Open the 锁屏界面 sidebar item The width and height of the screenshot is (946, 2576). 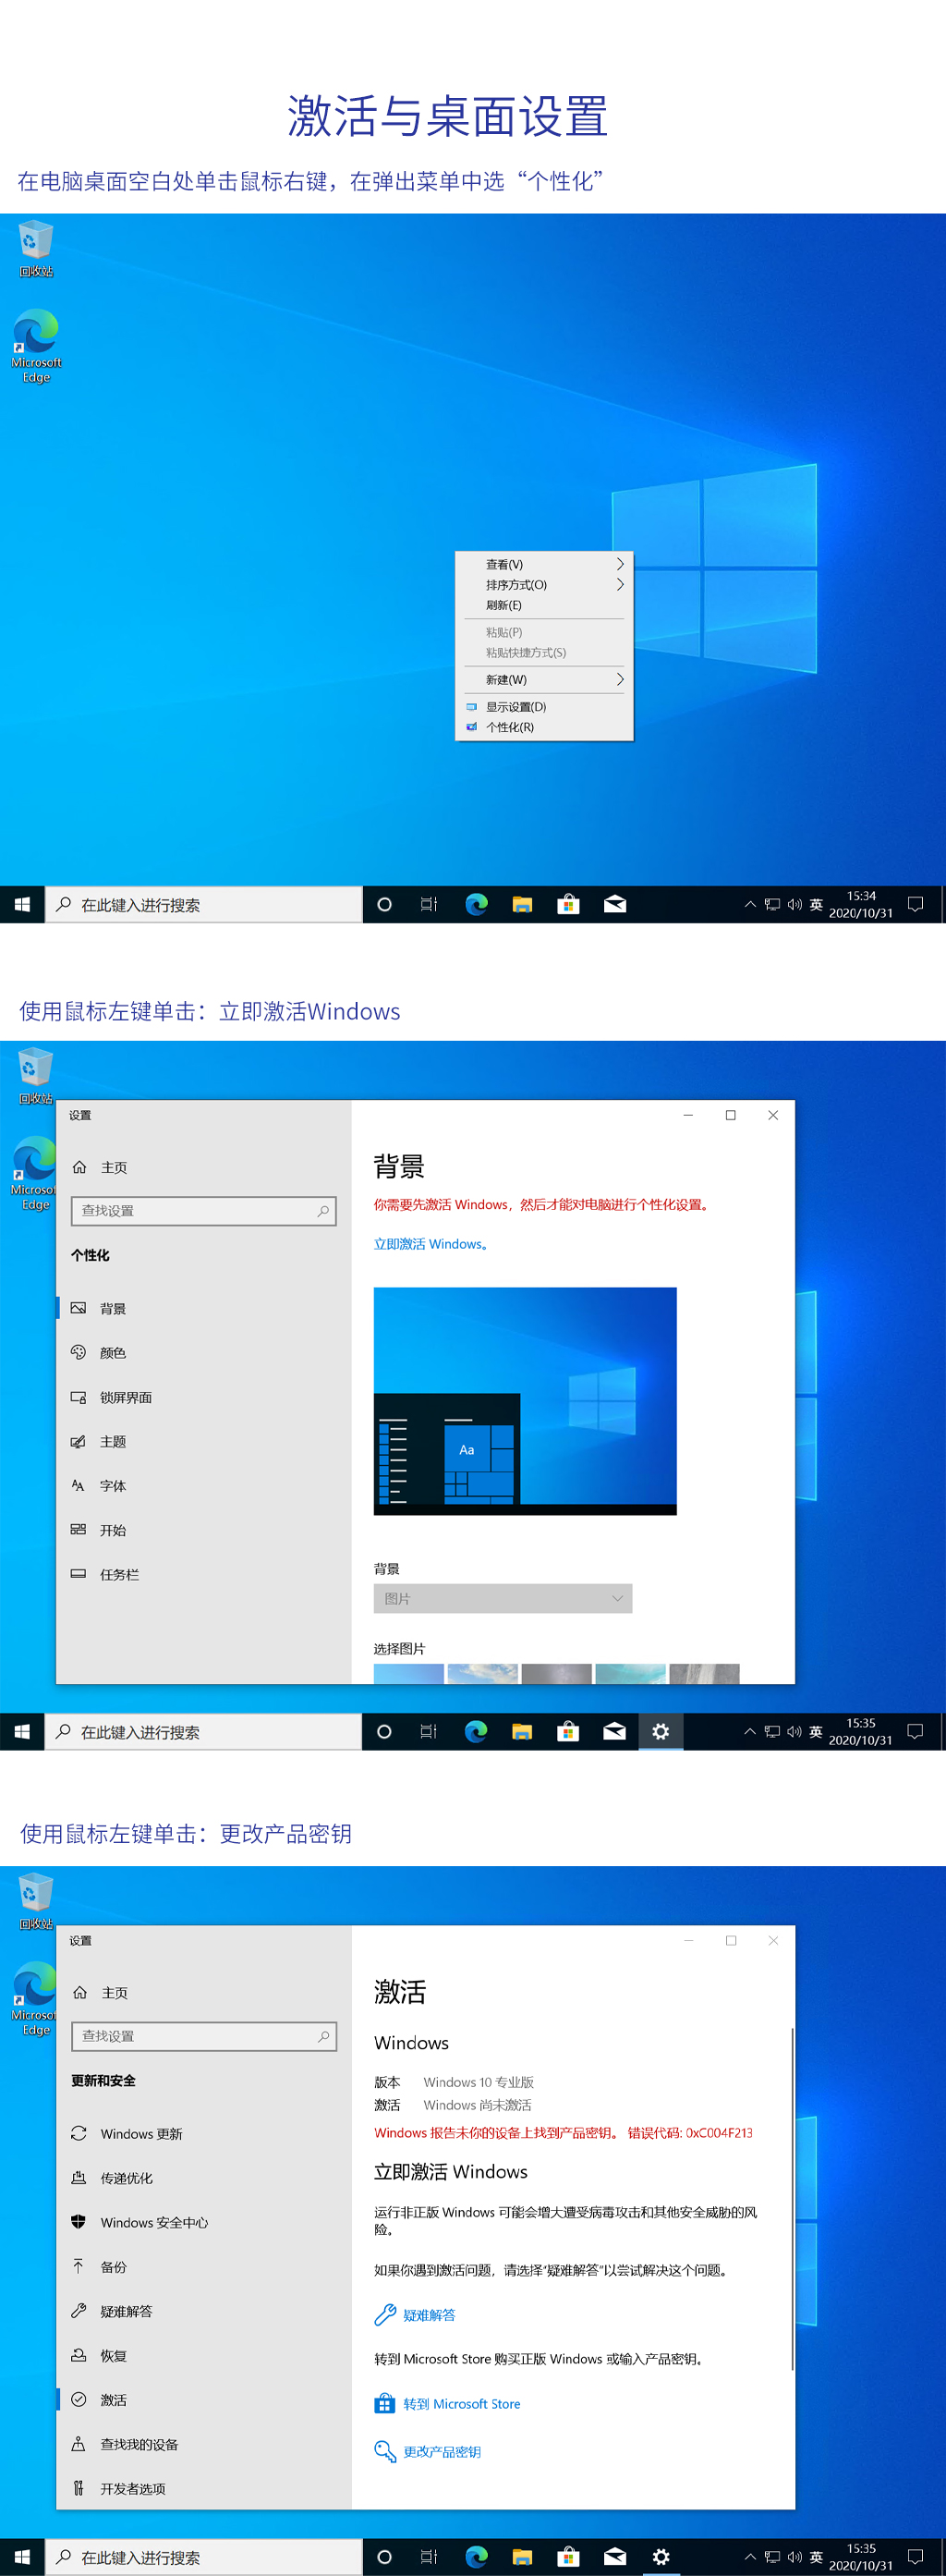click(x=204, y=1397)
